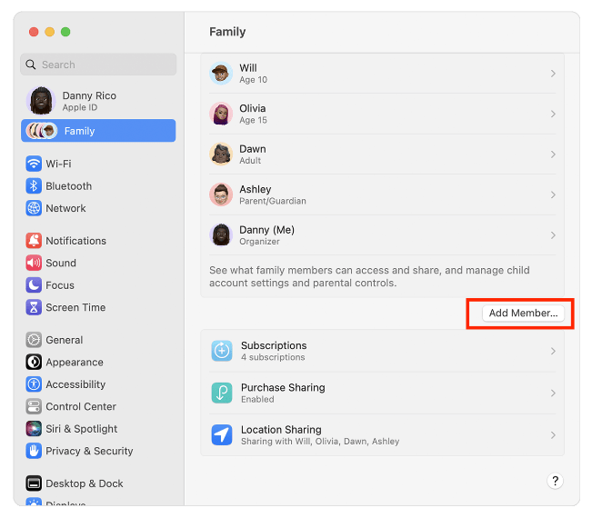
Task: Open Notifications bell icon
Action: (34, 241)
